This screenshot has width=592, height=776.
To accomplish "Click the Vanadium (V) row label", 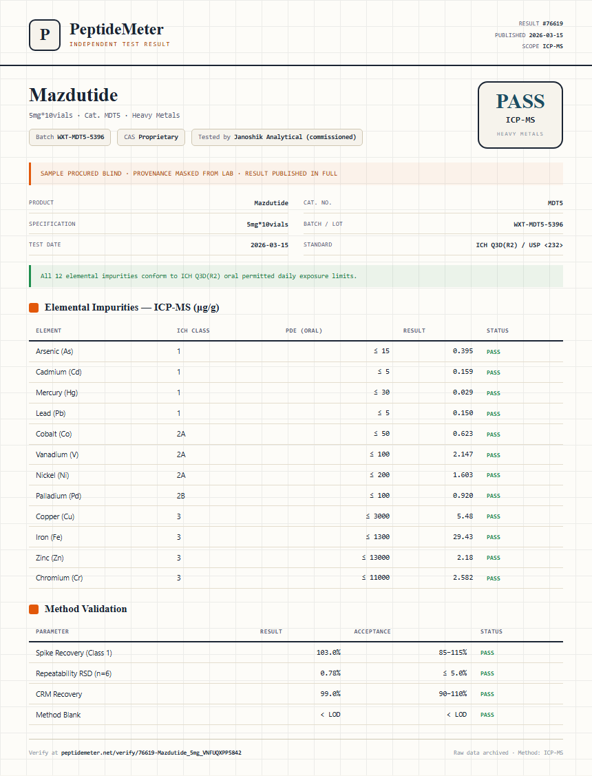I will tap(57, 455).
